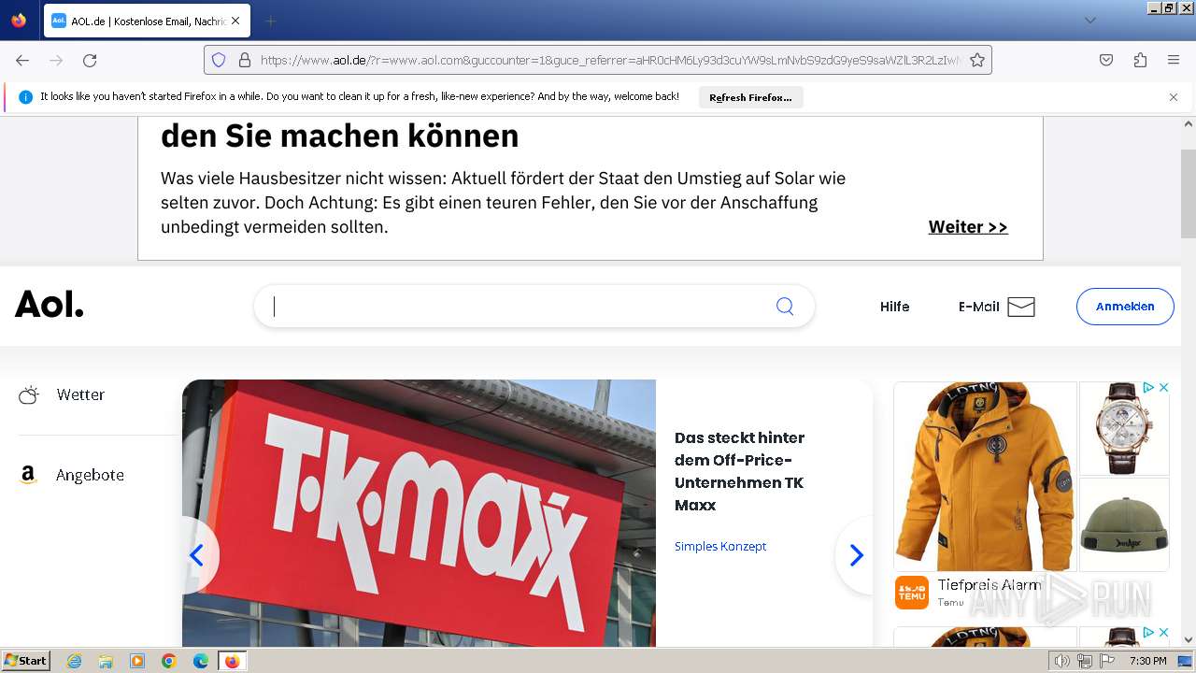Open the Action Center flag icon
Viewport: 1196px width, 673px height.
tap(1106, 661)
